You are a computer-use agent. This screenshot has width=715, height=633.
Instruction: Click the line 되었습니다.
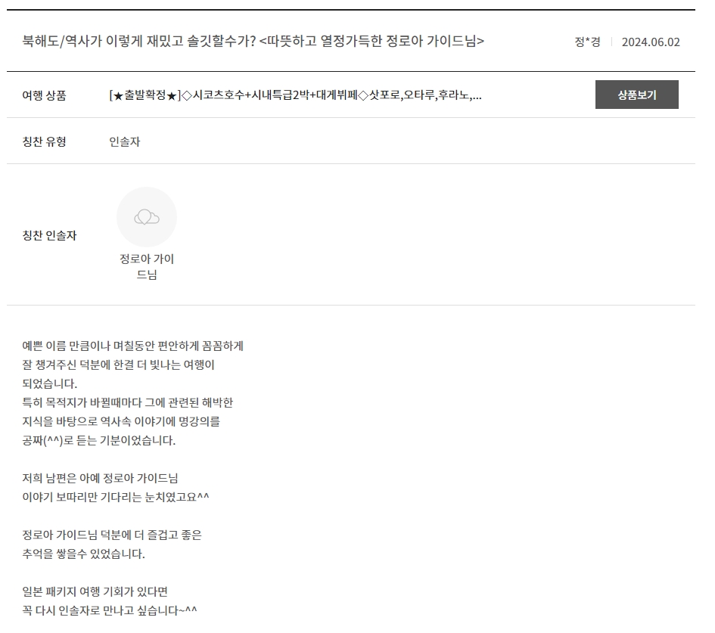[50, 383]
